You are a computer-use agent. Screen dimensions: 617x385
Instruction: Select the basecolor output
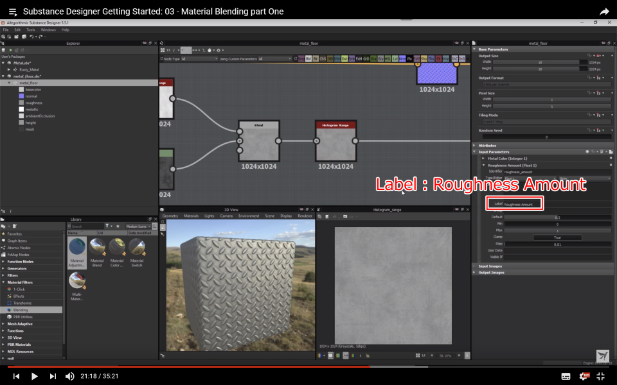[x=33, y=90]
